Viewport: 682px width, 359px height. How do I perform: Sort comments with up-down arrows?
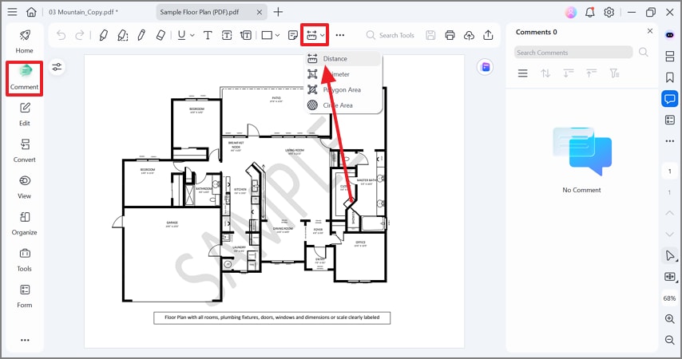[x=545, y=73]
